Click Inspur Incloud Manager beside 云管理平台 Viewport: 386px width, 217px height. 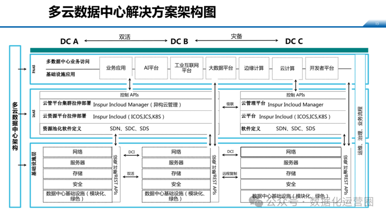pyautogui.click(x=296, y=105)
